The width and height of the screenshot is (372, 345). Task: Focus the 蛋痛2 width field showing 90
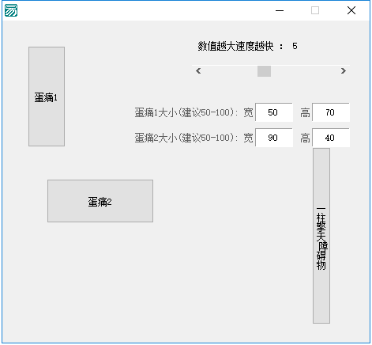[x=274, y=138]
